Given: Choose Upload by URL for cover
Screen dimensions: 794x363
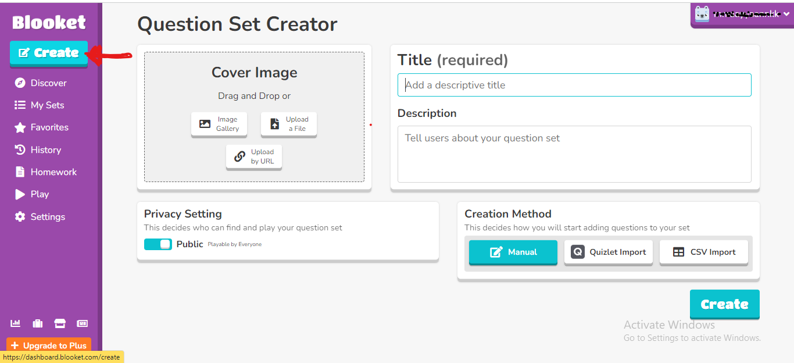Looking at the screenshot, I should [254, 156].
